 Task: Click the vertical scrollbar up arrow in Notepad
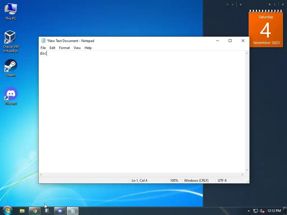[247, 53]
